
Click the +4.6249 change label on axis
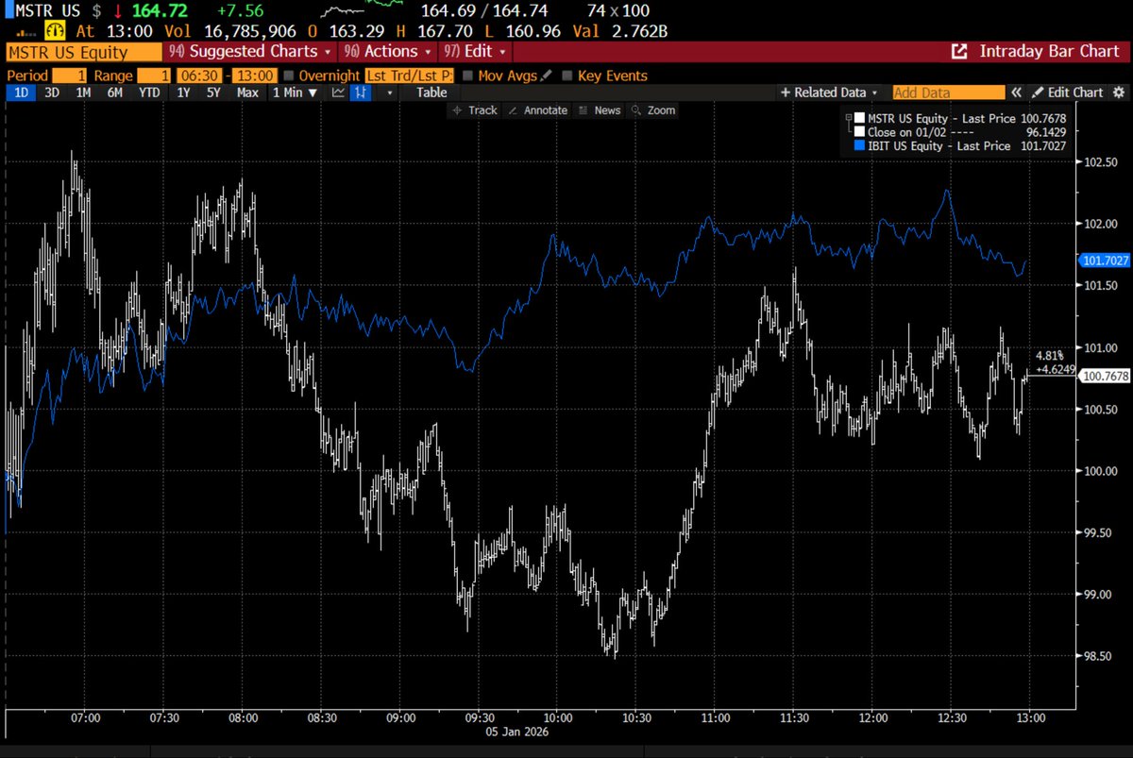click(1055, 369)
